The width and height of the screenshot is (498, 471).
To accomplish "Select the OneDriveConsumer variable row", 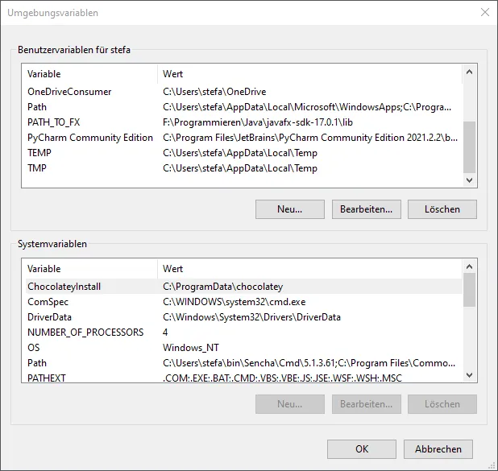I will (x=69, y=92).
